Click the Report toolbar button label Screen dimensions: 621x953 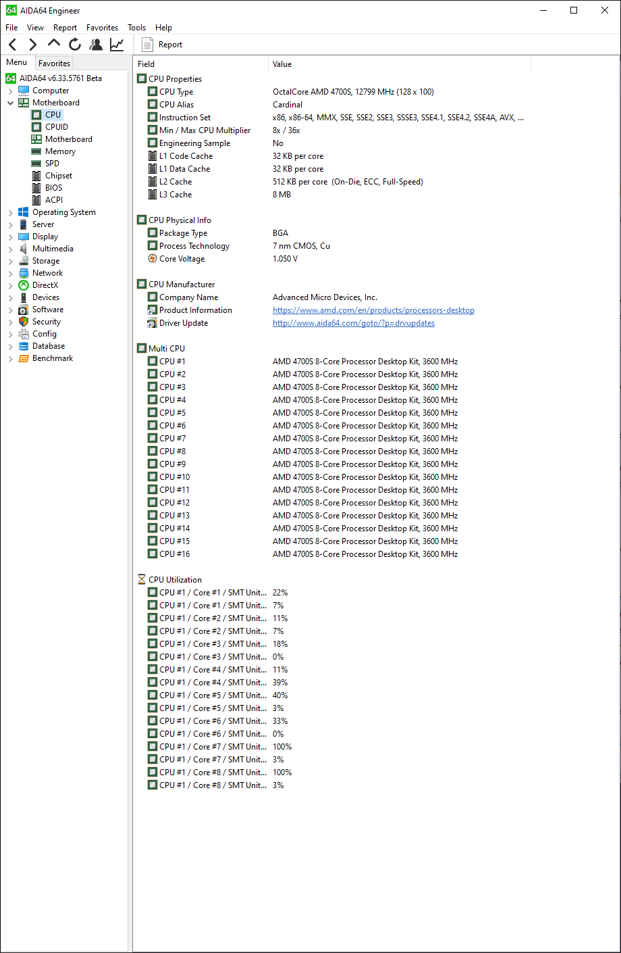(170, 45)
